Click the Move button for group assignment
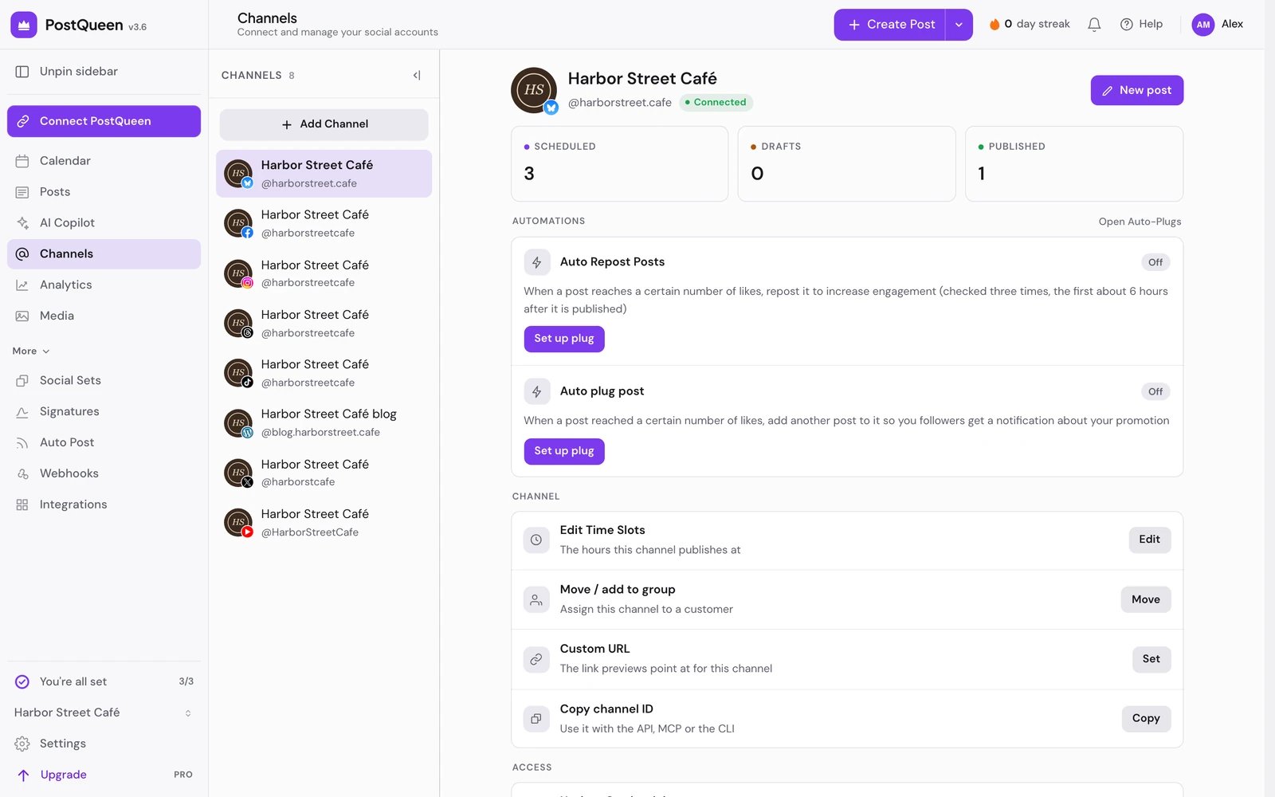The height and width of the screenshot is (797, 1275). click(x=1146, y=600)
